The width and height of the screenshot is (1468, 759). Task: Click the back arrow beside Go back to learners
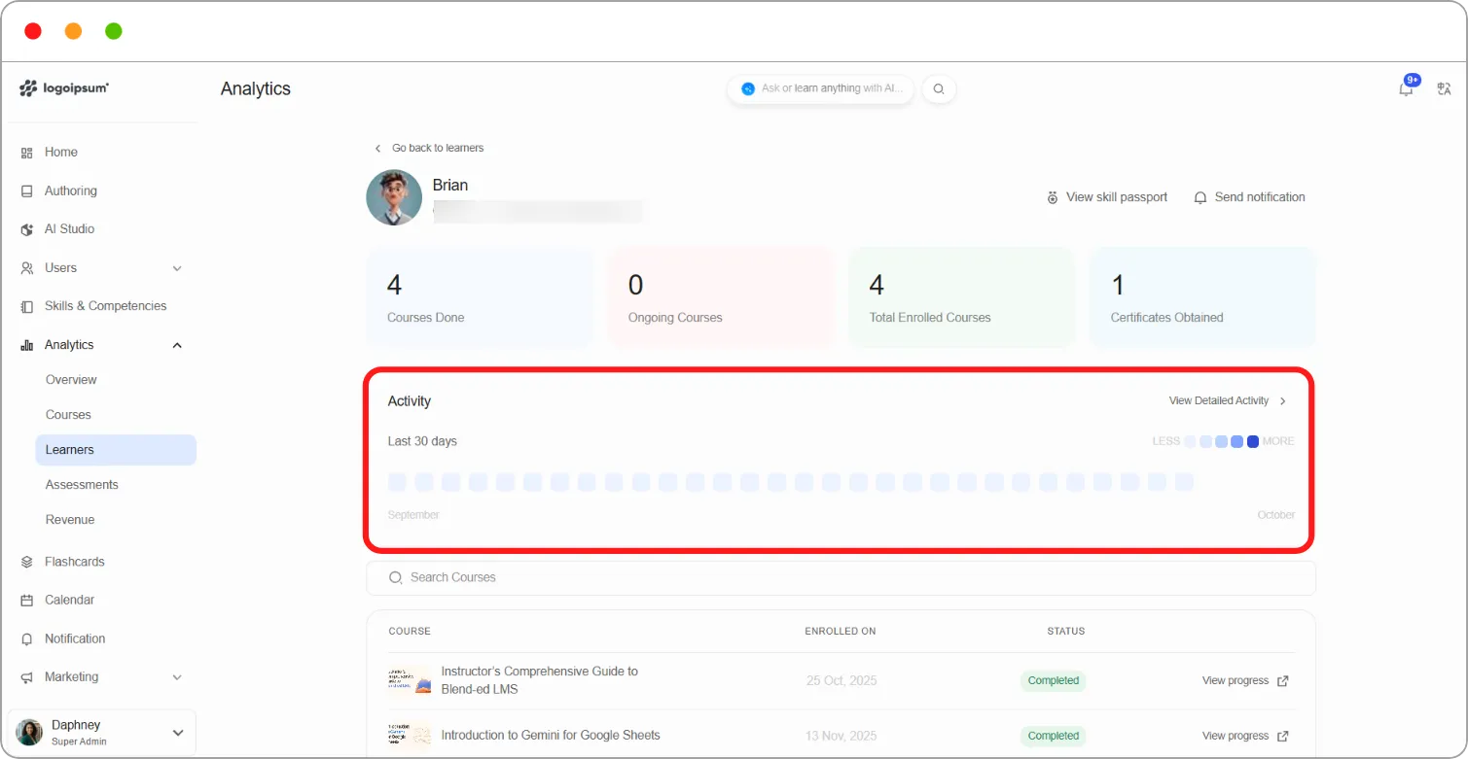(x=377, y=149)
